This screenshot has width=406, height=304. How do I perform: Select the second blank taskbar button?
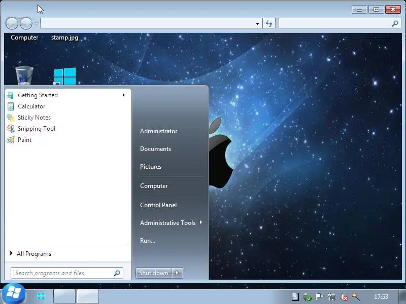pyautogui.click(x=88, y=296)
